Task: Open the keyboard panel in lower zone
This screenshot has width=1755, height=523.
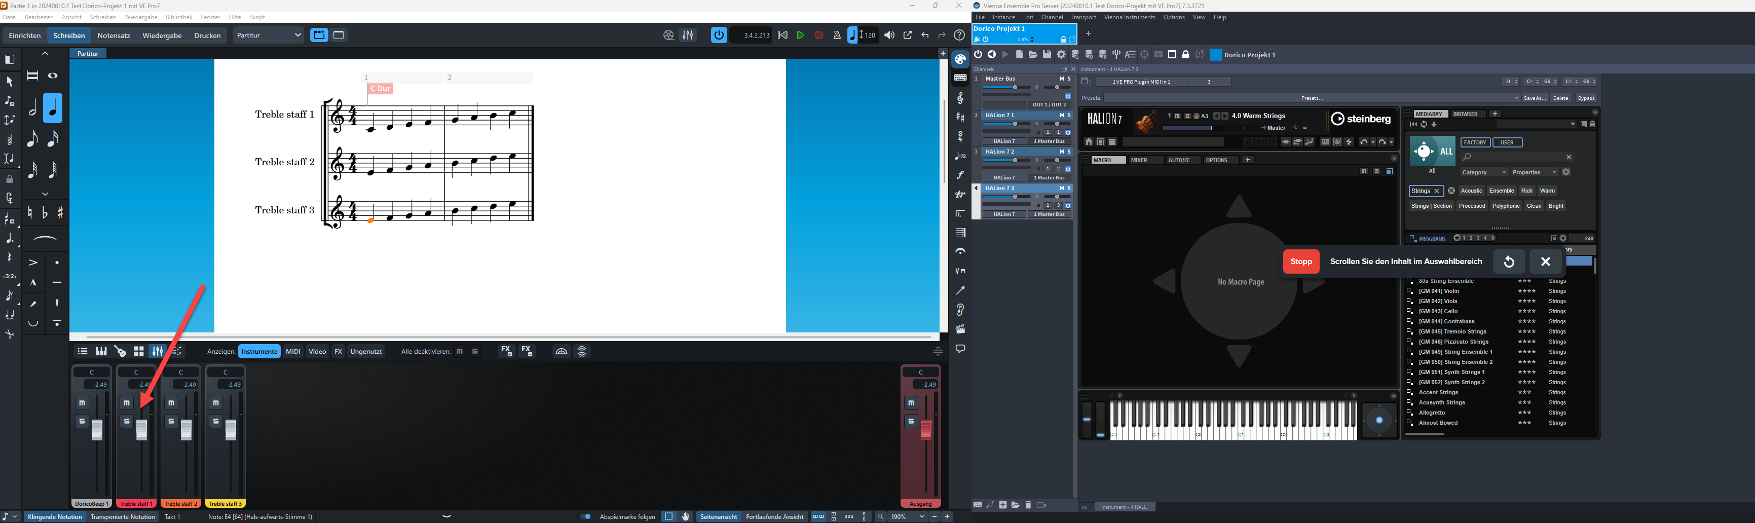Action: point(101,351)
